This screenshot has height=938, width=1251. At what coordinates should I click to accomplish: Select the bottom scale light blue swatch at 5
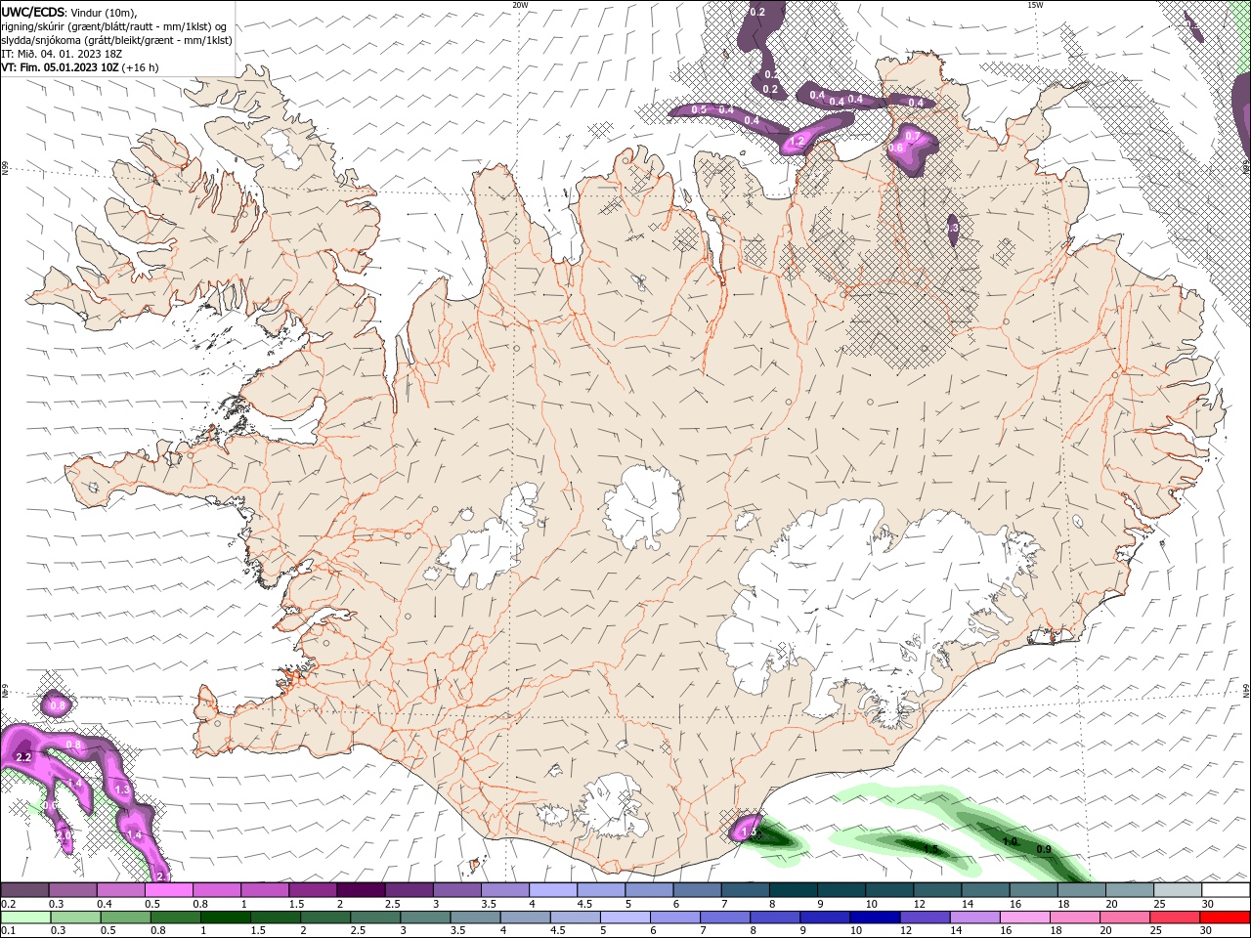click(x=625, y=917)
